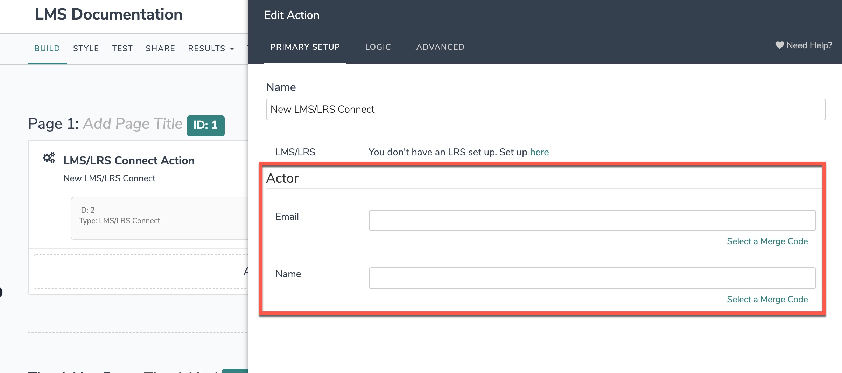Click the ID: 1 page badge

click(x=206, y=126)
